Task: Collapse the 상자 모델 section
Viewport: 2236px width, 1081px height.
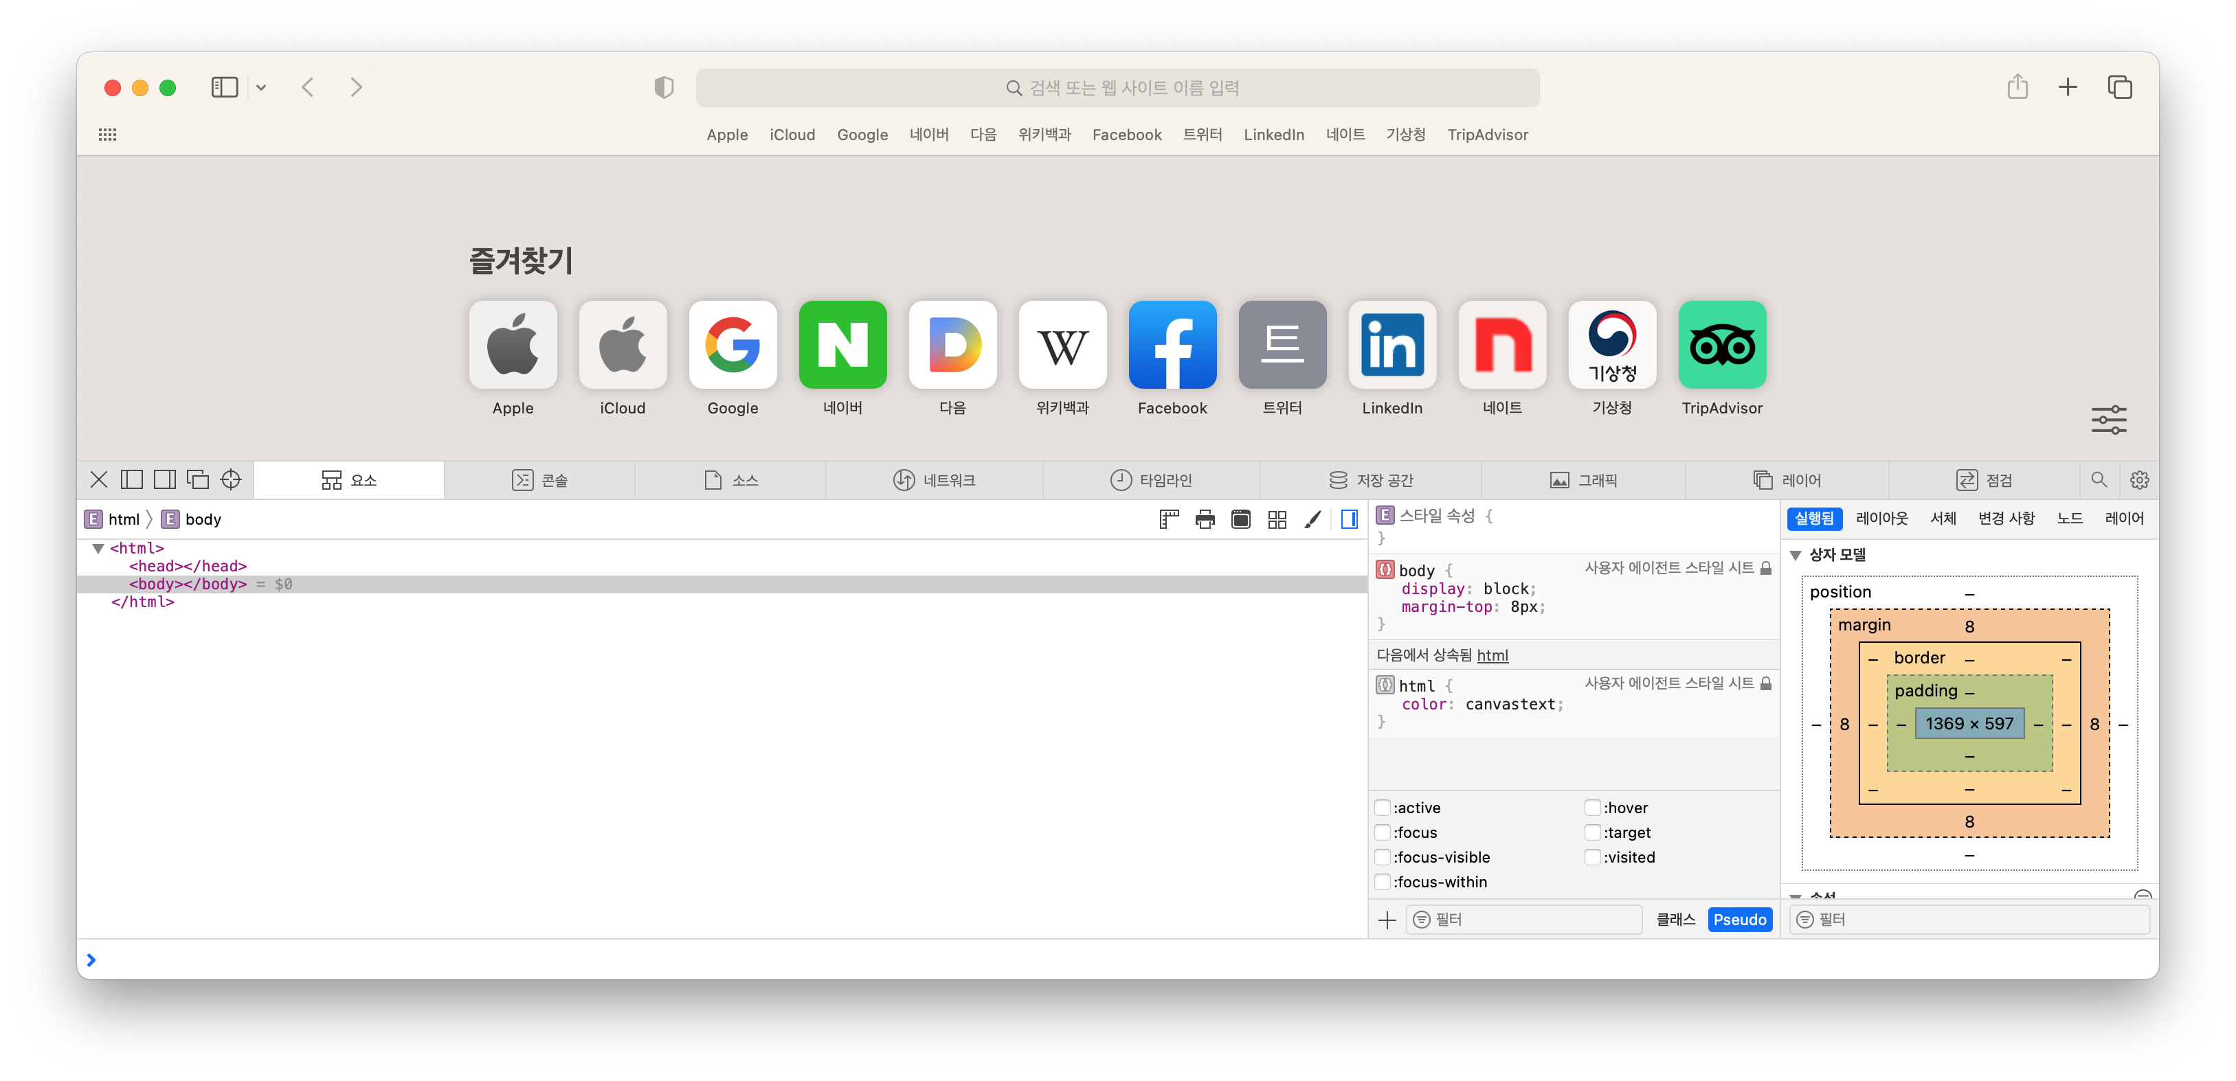Action: point(1796,555)
